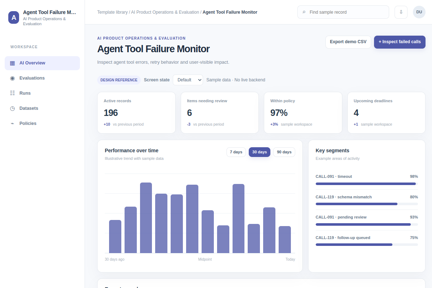Click the app logo letter A
Screen dimensions: 432x288
pyautogui.click(x=14, y=17)
